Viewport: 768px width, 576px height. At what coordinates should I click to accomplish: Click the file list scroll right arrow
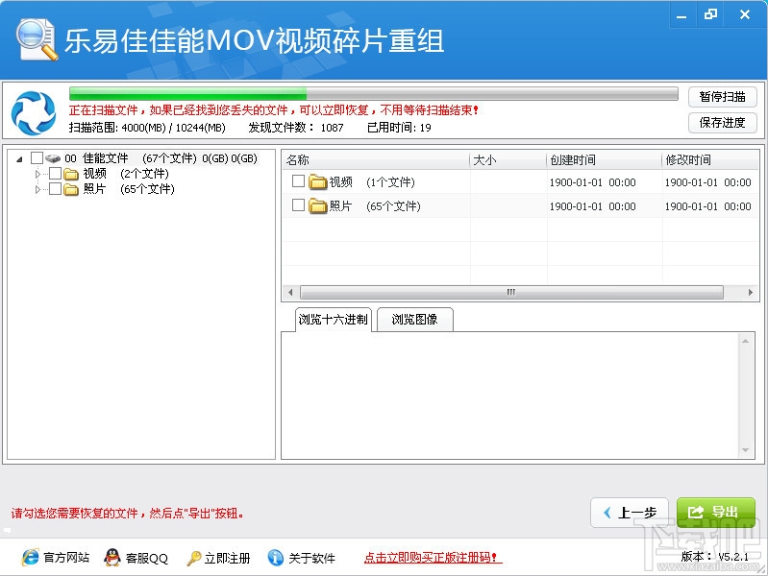coord(751,293)
